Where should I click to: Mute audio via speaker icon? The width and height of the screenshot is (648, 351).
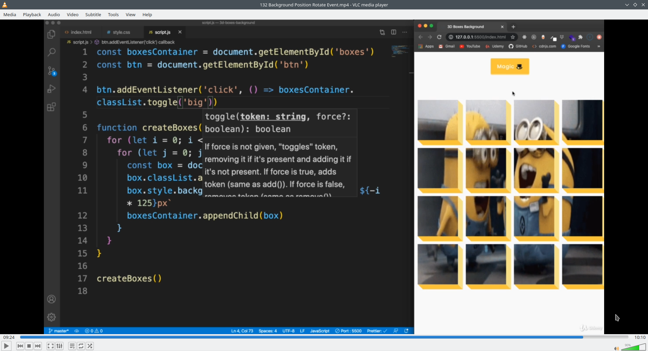(x=616, y=348)
